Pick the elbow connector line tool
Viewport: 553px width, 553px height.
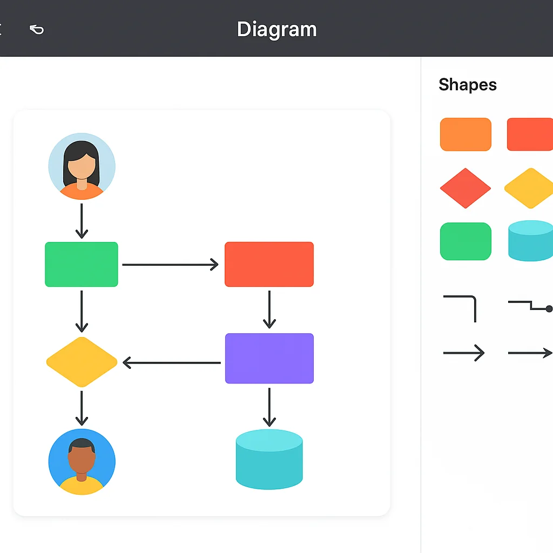[462, 308]
